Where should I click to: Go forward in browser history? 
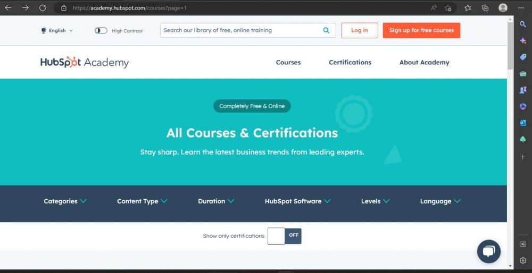pos(26,8)
